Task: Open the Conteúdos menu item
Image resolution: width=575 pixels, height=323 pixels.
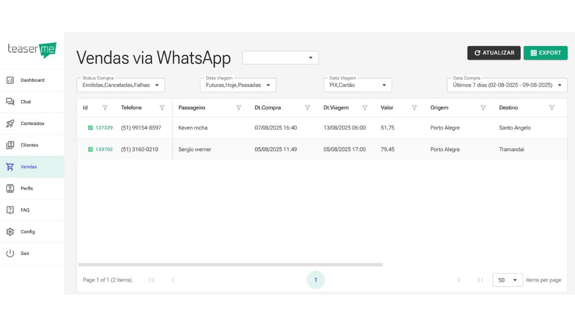Action: pyautogui.click(x=32, y=123)
